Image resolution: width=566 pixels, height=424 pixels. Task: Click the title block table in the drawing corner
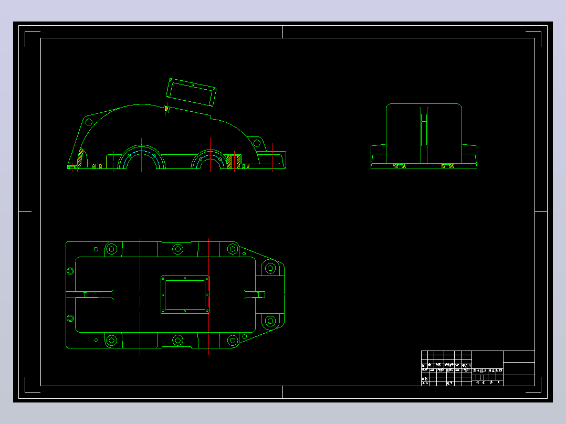(x=478, y=368)
